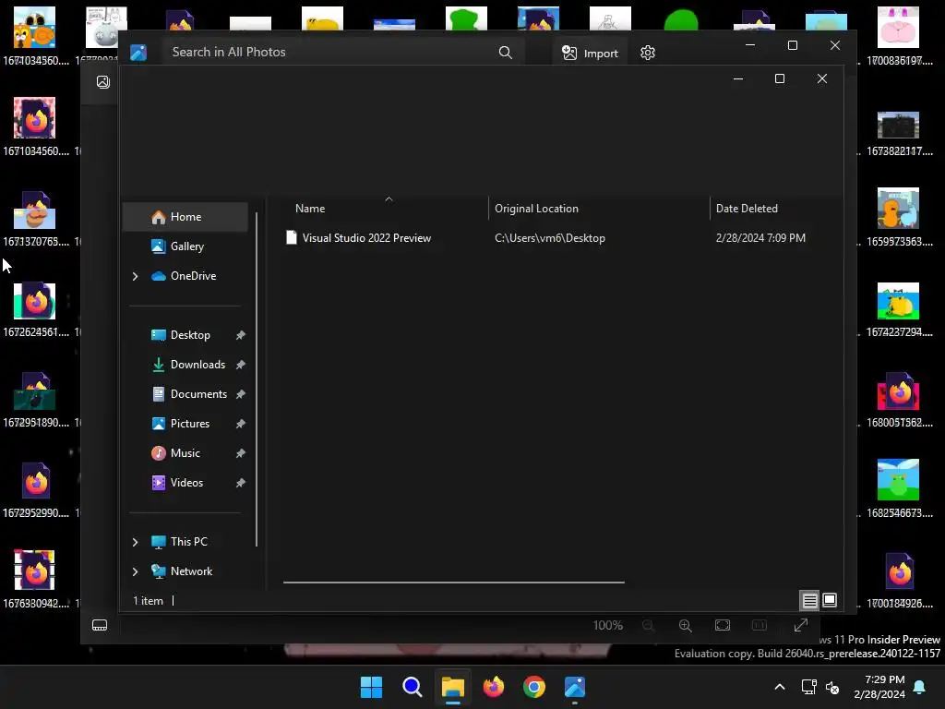945x709 pixels.
Task: Click the muted volume tray icon
Action: [833, 687]
